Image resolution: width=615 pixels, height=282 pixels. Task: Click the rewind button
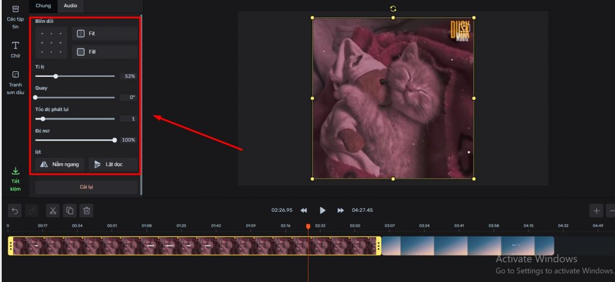(303, 211)
